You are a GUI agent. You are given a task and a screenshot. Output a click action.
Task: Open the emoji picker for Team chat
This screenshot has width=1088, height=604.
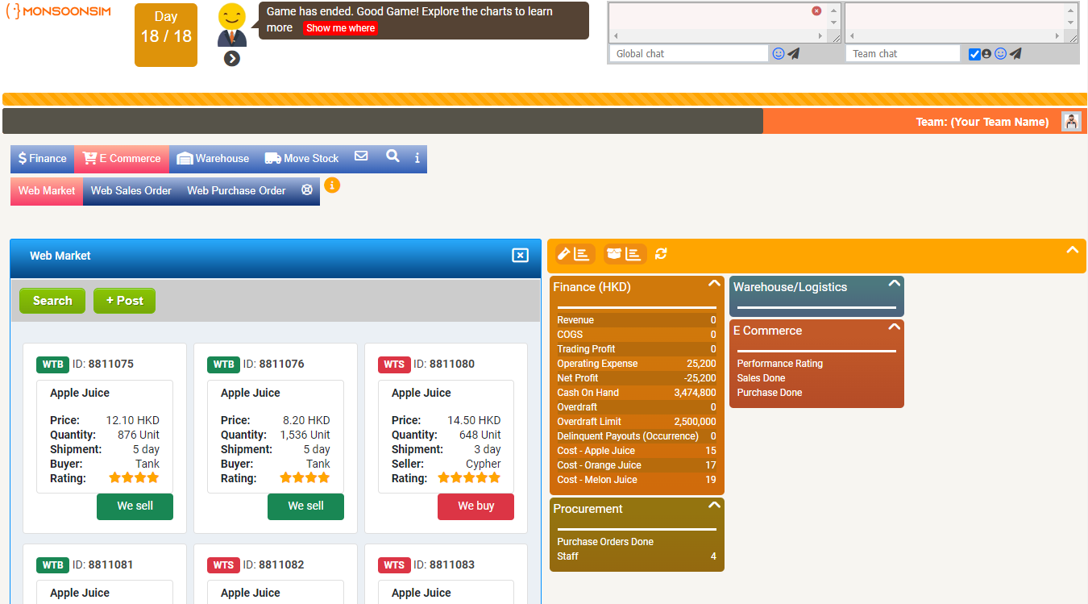[1001, 54]
